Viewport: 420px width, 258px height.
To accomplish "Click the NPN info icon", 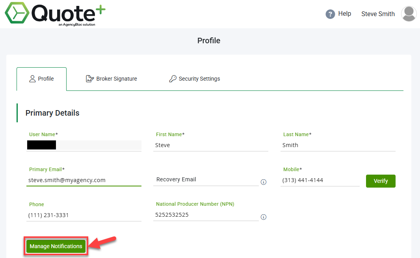I will tap(264, 217).
